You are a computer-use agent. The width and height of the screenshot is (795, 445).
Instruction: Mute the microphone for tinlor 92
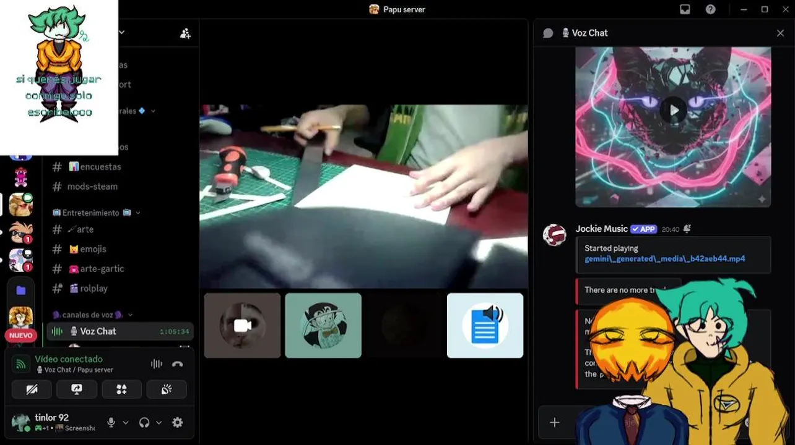coord(111,423)
